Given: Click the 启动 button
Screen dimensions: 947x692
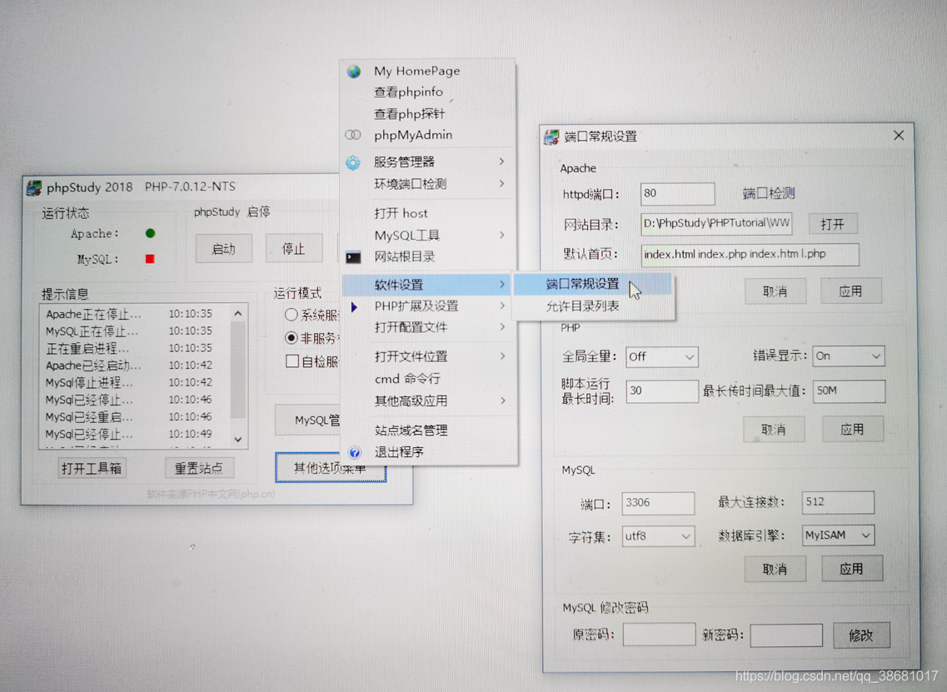Looking at the screenshot, I should [223, 248].
